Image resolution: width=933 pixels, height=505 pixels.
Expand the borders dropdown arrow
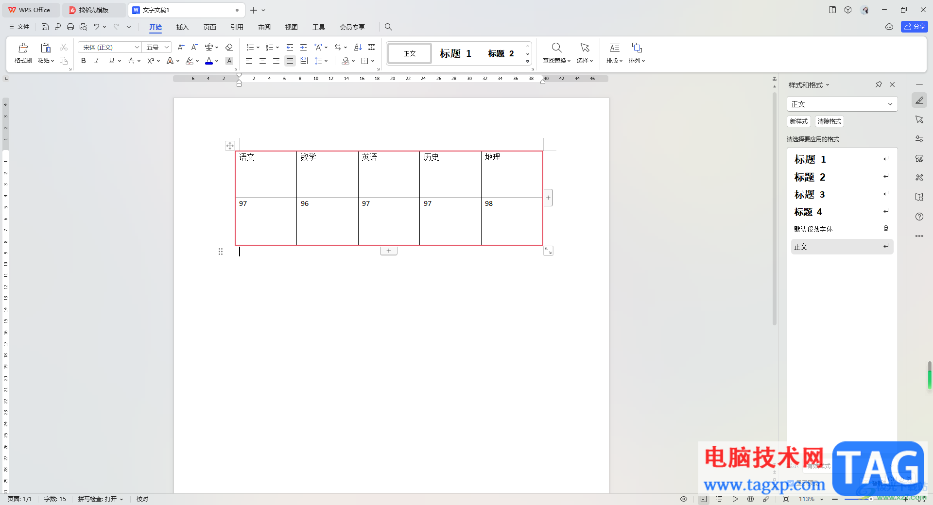[373, 61]
